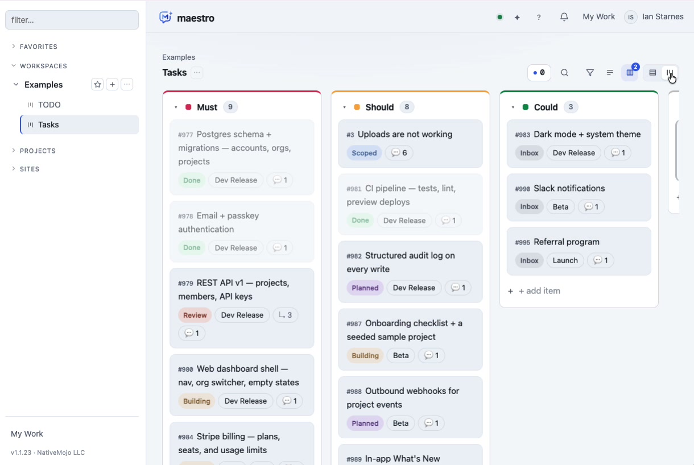Open the filter funnel icon

[x=590, y=73]
